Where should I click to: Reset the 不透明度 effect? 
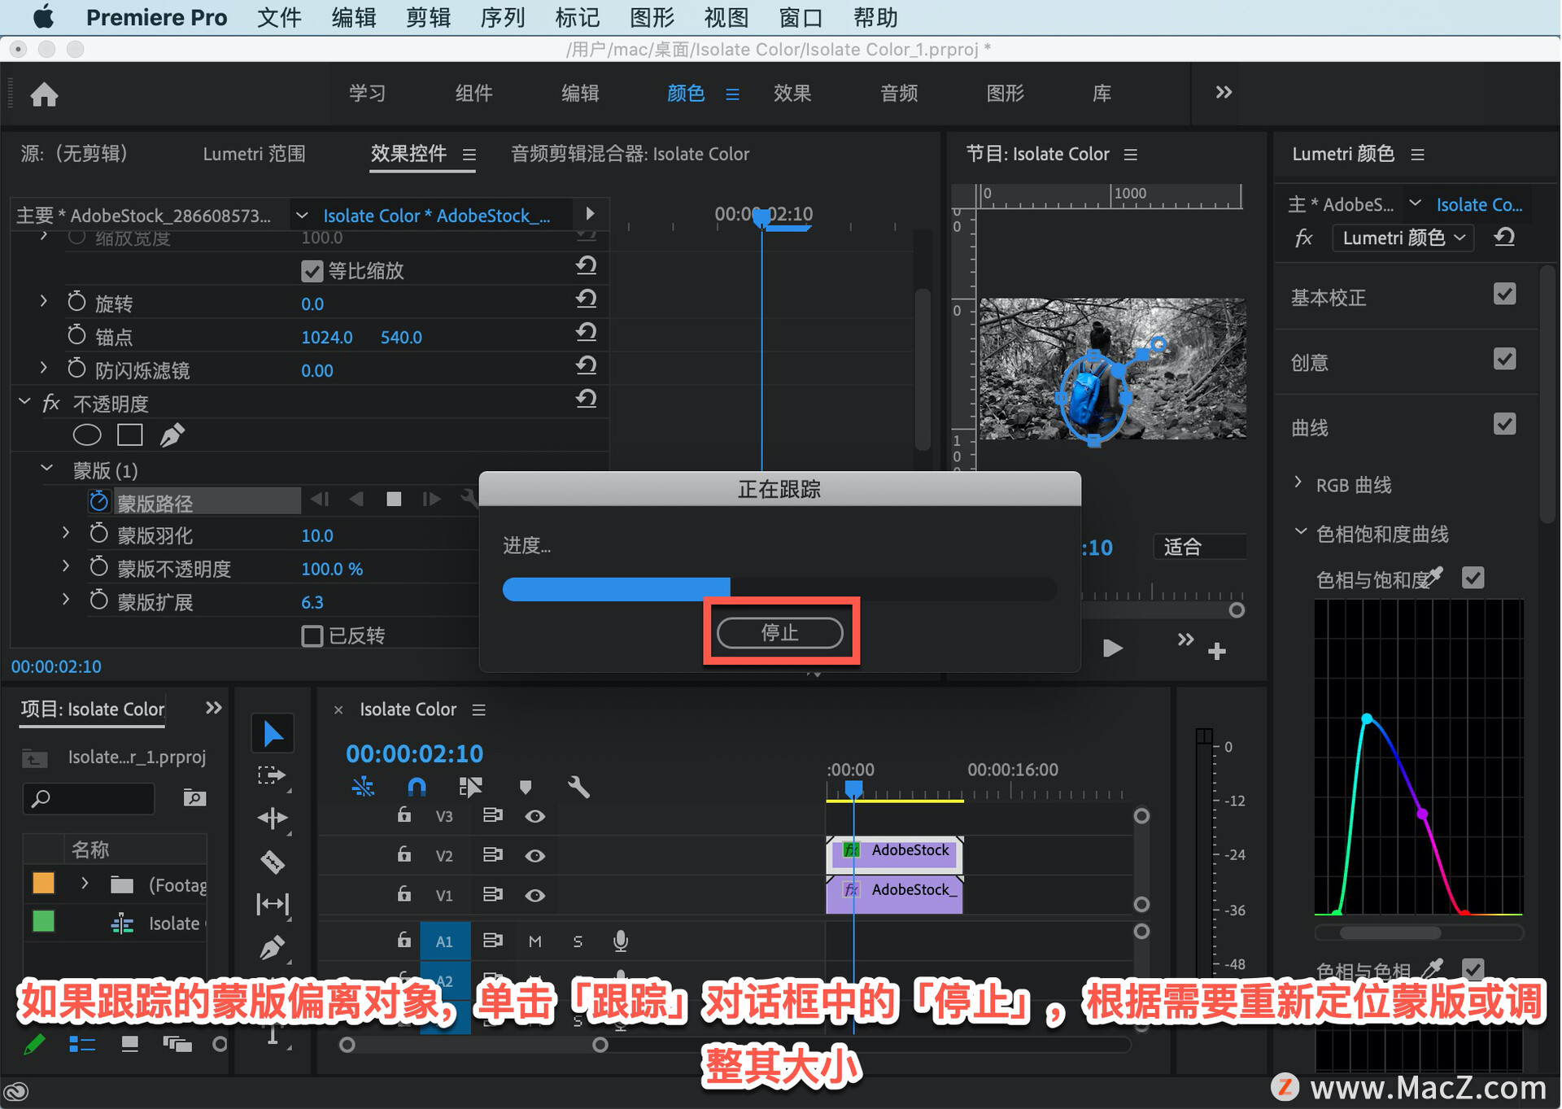click(586, 399)
